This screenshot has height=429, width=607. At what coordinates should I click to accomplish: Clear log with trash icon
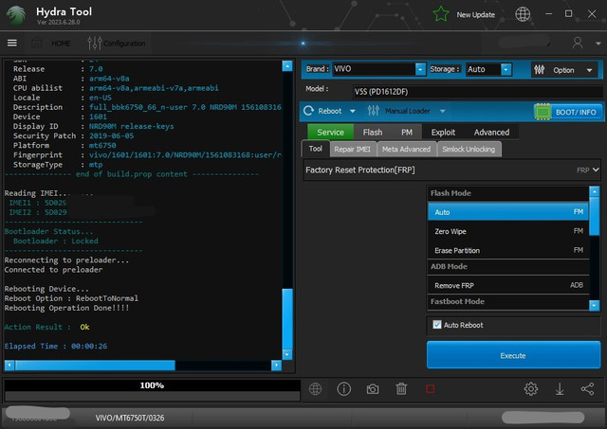point(401,389)
